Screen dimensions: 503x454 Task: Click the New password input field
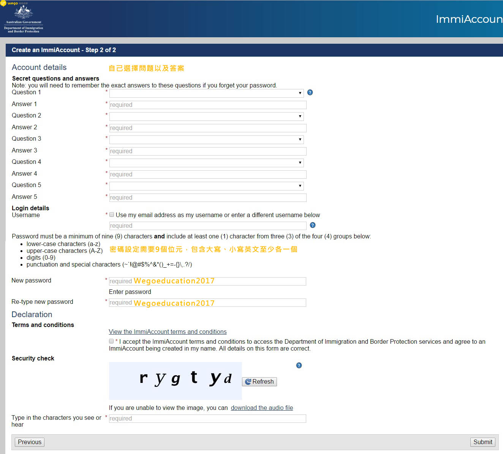(x=207, y=281)
